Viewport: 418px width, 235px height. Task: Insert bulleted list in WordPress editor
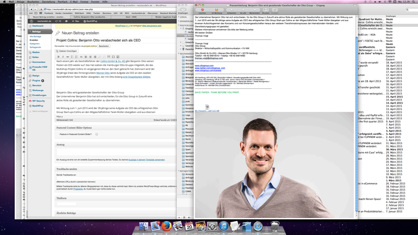tap(72, 57)
